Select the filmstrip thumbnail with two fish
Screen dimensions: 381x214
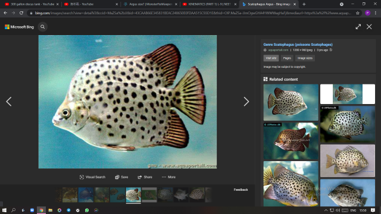[118, 195]
